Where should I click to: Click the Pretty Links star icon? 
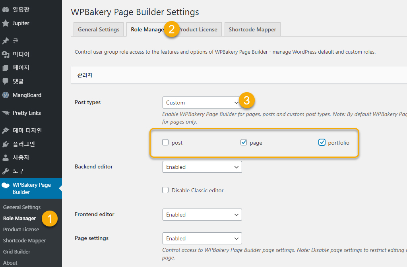point(6,113)
